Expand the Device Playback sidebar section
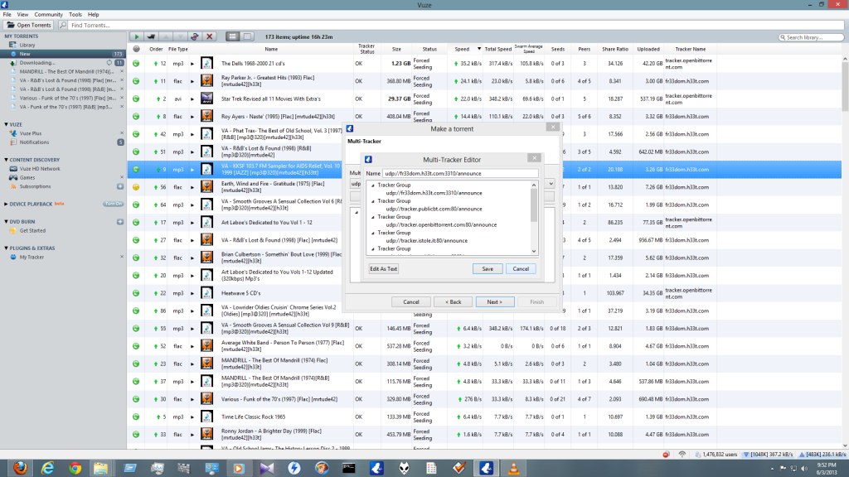Viewport: 849px width, 477px height. point(6,204)
